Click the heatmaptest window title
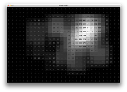 click(63, 5)
